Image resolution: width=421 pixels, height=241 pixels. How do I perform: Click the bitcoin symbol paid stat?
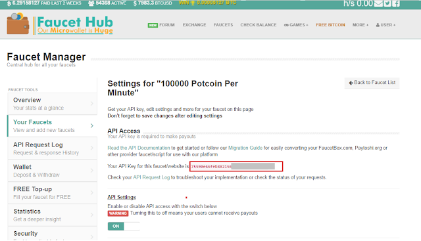[x=9, y=3]
